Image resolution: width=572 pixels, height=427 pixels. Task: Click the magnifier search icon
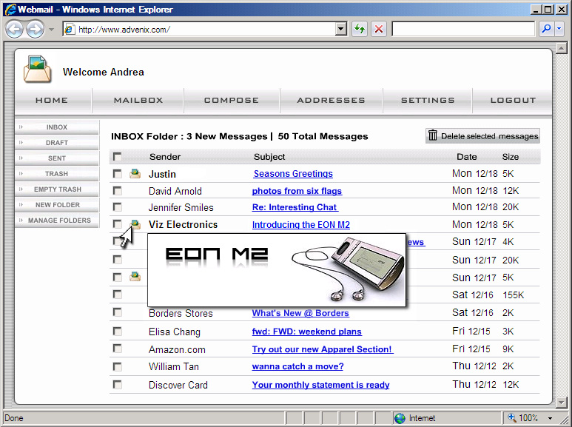pos(546,29)
